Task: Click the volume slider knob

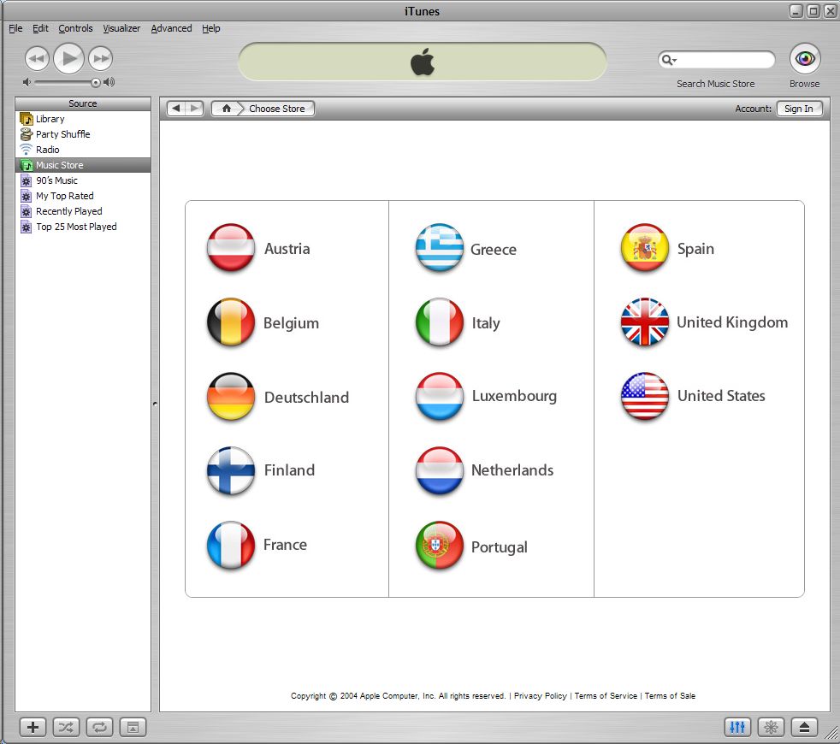Action: click(95, 82)
